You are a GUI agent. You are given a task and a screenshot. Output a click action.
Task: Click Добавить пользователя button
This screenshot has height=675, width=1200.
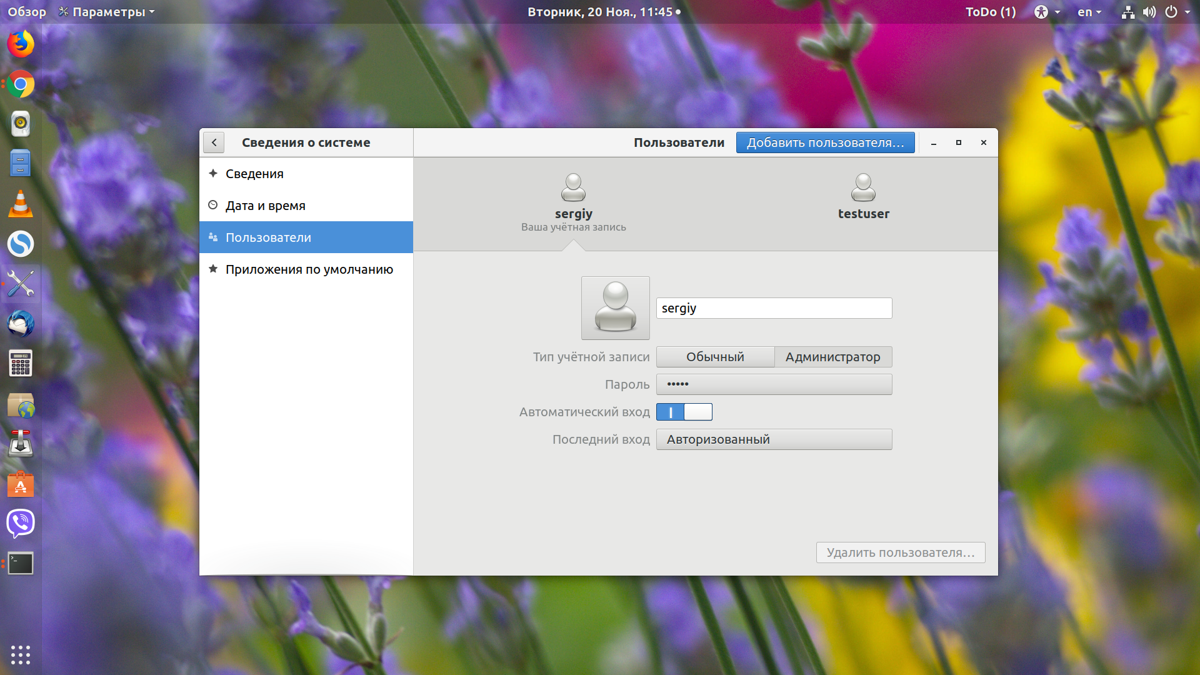(826, 142)
